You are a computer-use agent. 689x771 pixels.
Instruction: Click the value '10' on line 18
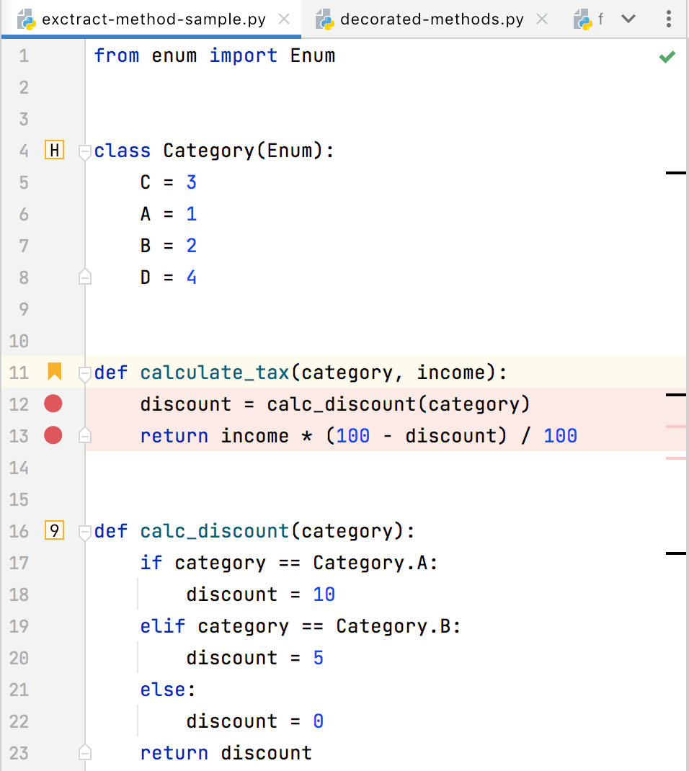(324, 594)
